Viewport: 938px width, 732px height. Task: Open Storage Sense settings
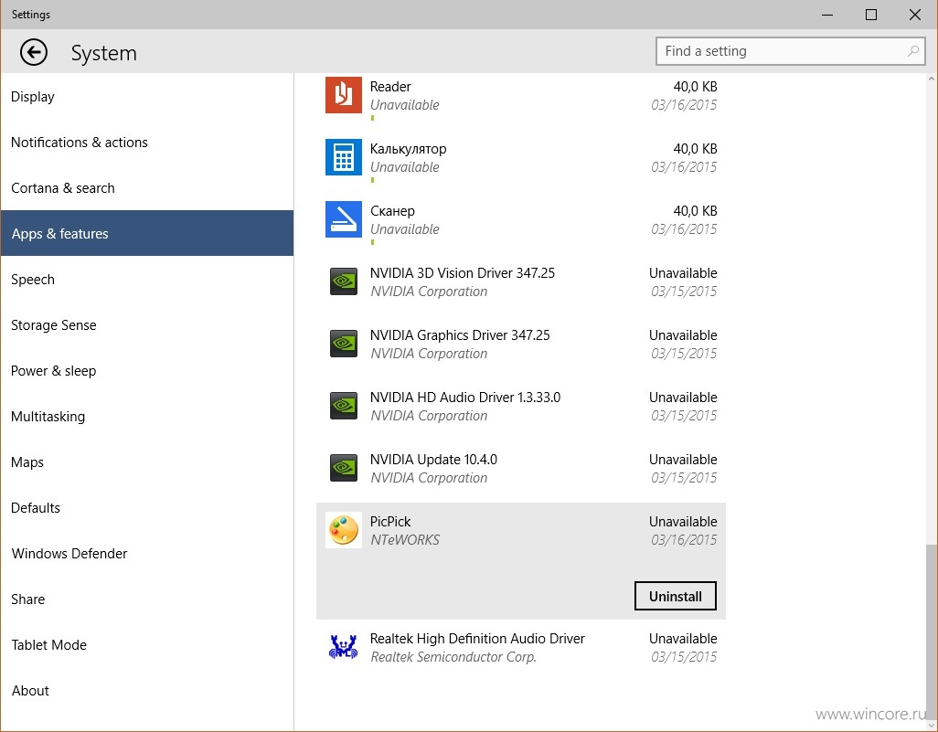(147, 324)
